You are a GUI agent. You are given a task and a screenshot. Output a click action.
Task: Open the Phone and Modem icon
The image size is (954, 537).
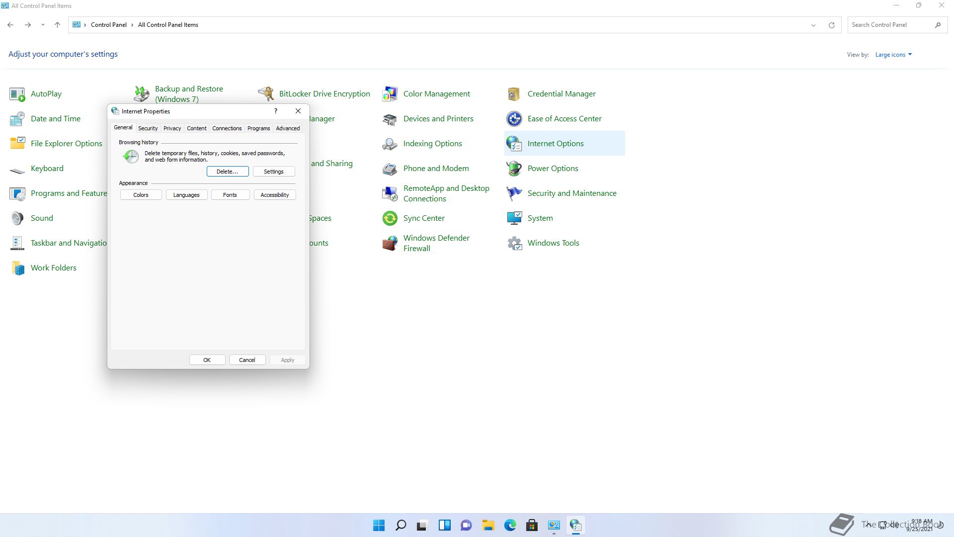coord(390,169)
